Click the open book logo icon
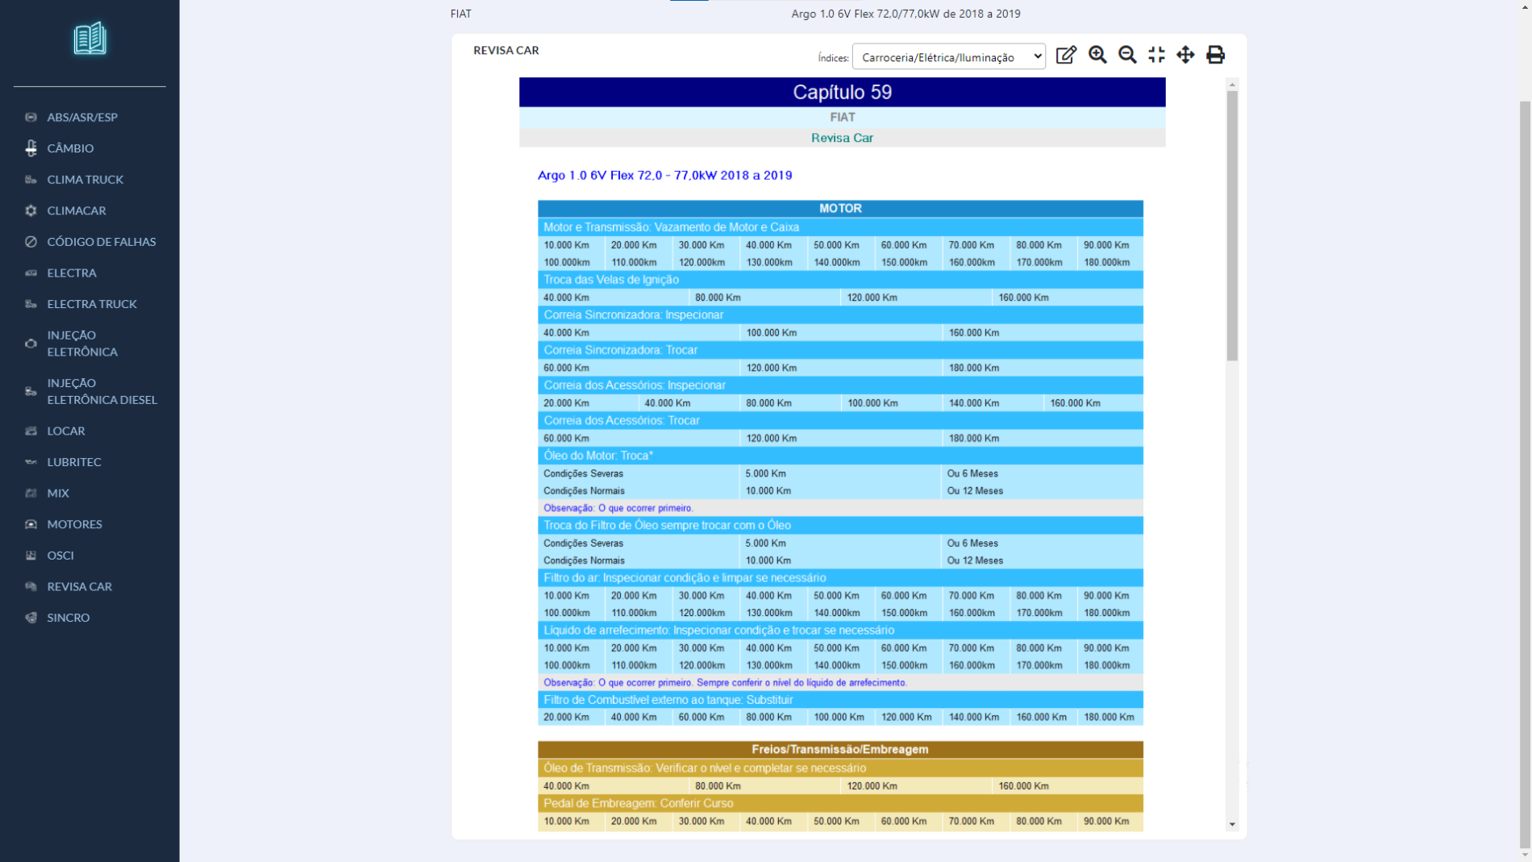The image size is (1532, 862). pos(90,39)
